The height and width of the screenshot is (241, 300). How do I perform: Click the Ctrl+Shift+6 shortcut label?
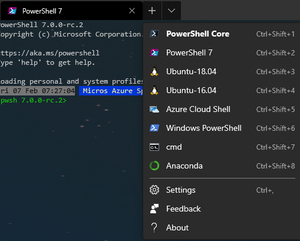click(275, 128)
